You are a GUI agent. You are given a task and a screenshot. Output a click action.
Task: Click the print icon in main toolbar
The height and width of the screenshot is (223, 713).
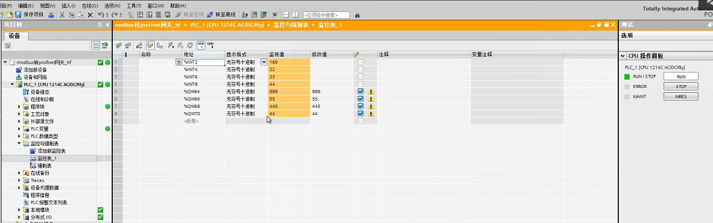(x=51, y=14)
